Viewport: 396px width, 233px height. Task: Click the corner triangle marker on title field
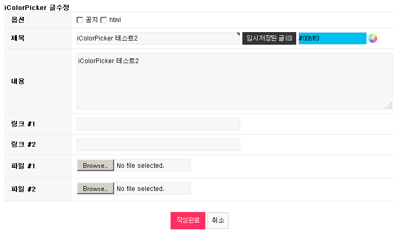(x=238, y=35)
